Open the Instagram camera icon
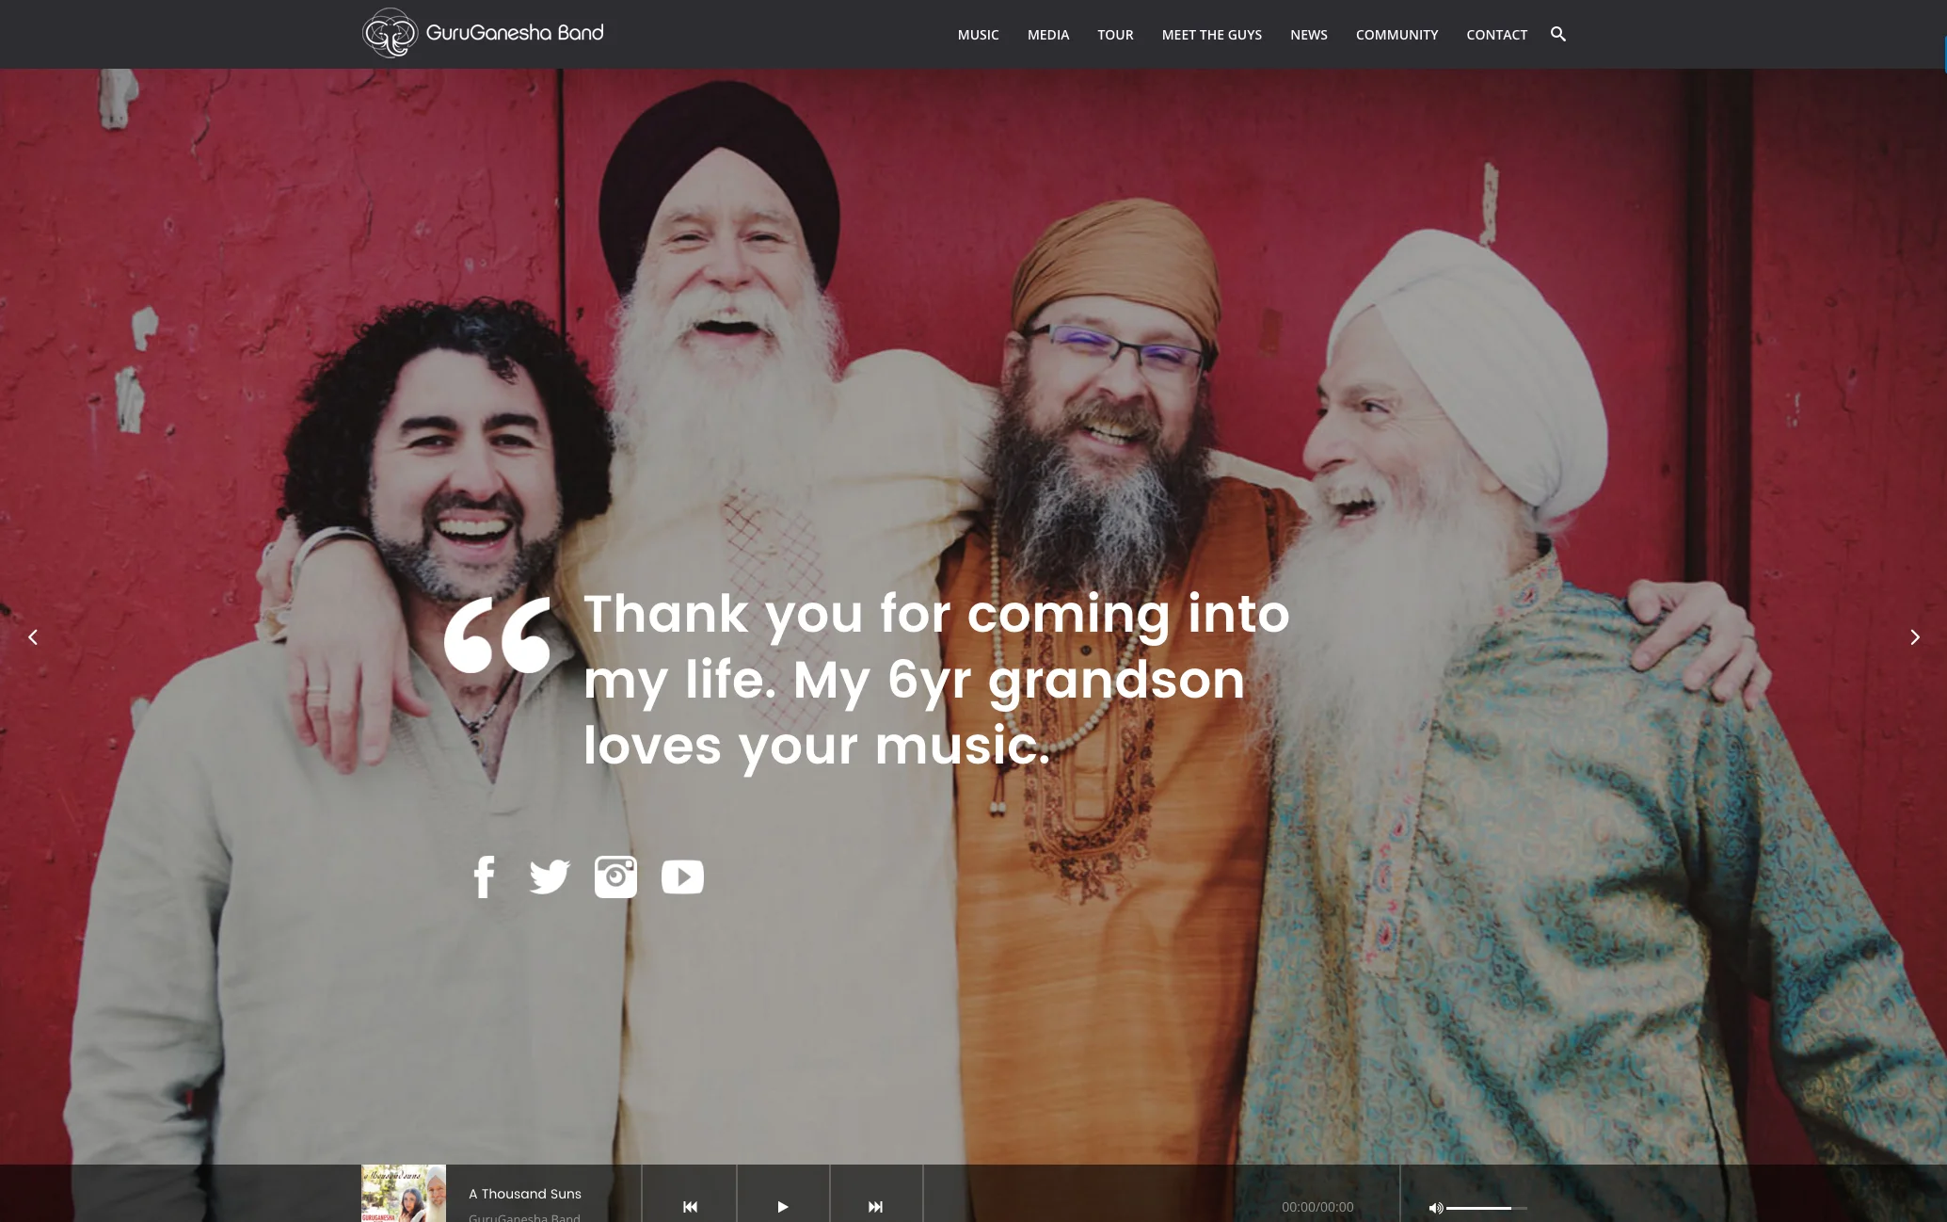Image resolution: width=1947 pixels, height=1222 pixels. point(615,876)
